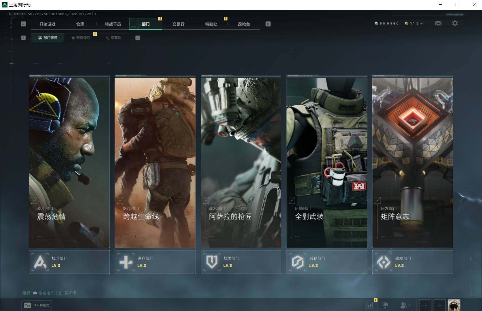Viewport: 482px width, 311px height.
Task: Open the mail envelope icon
Action: 438,23
